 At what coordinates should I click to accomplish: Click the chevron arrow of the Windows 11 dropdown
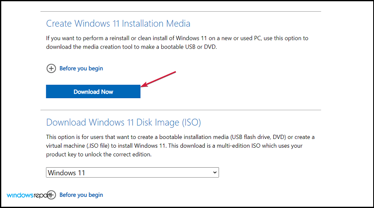click(x=214, y=172)
